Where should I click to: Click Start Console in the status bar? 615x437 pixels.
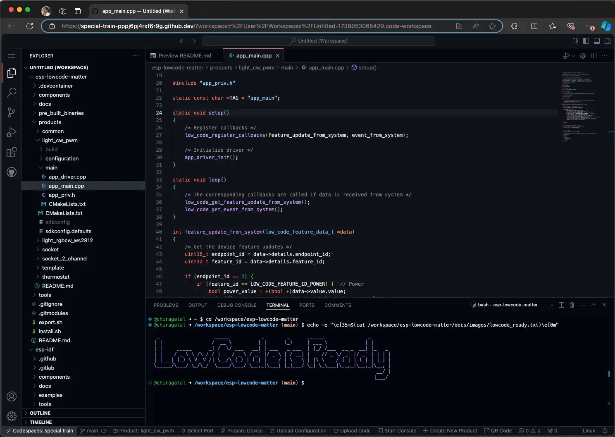397,430
